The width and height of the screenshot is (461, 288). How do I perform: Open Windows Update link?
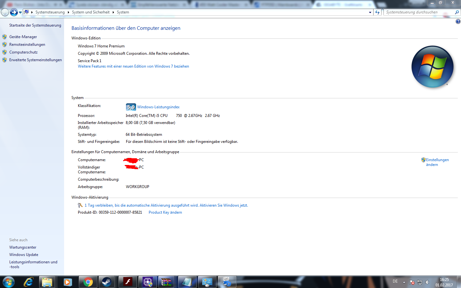[x=24, y=255]
